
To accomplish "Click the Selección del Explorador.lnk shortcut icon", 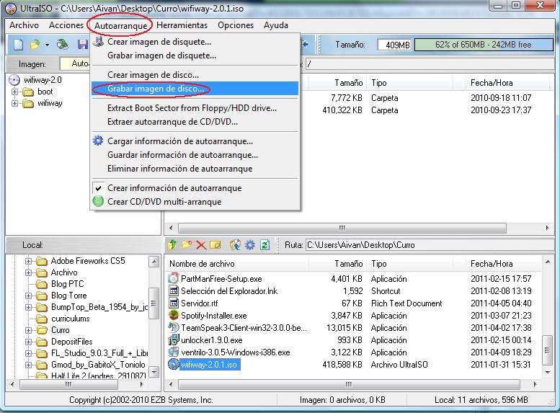I will (x=174, y=290).
